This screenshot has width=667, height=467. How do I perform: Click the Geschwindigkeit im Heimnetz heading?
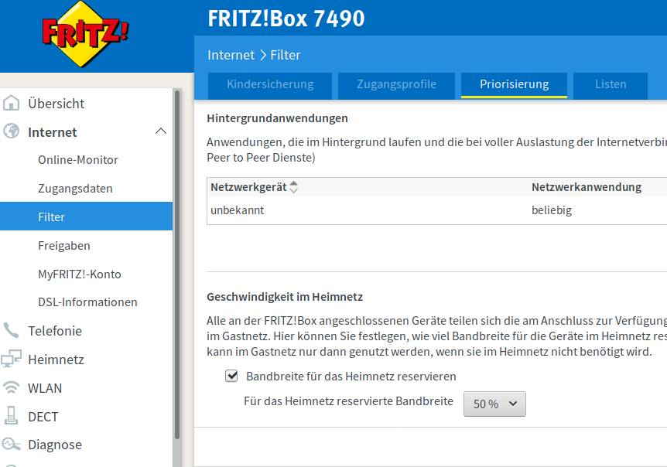point(285,297)
